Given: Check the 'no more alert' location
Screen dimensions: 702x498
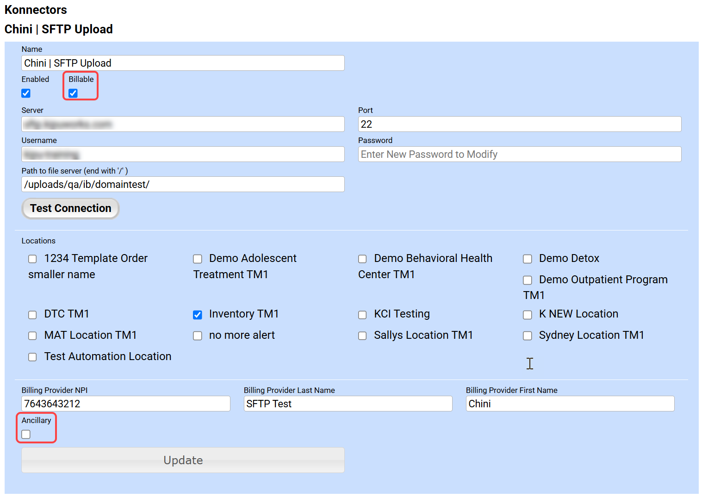Looking at the screenshot, I should pyautogui.click(x=198, y=336).
